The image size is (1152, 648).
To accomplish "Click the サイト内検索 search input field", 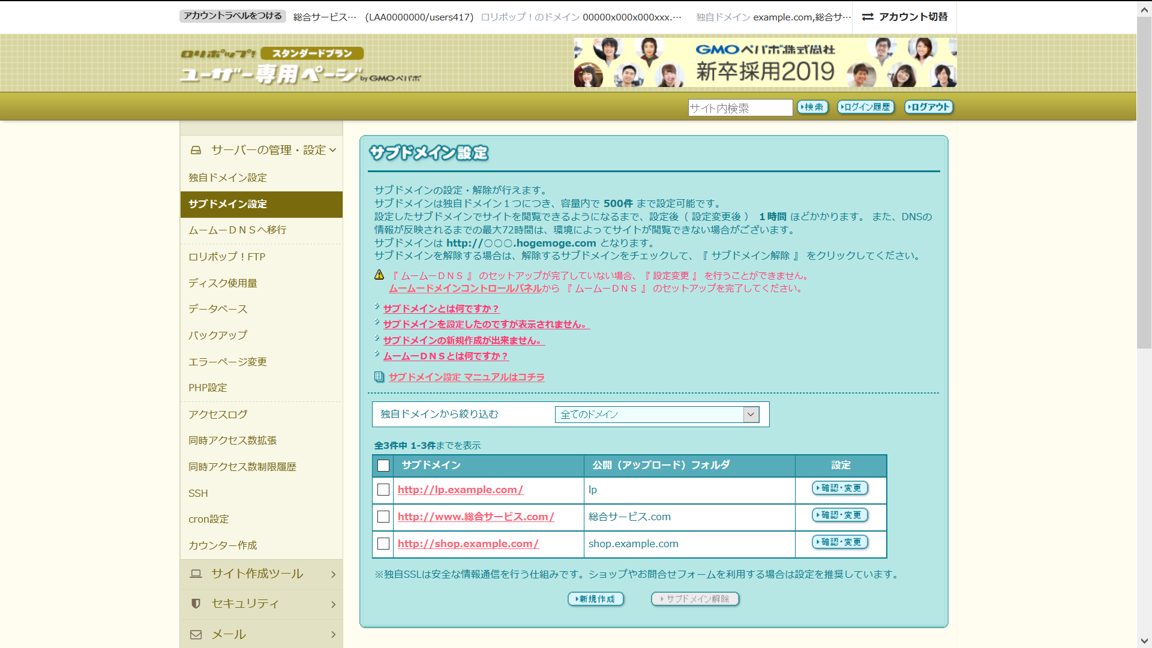I will click(x=740, y=108).
